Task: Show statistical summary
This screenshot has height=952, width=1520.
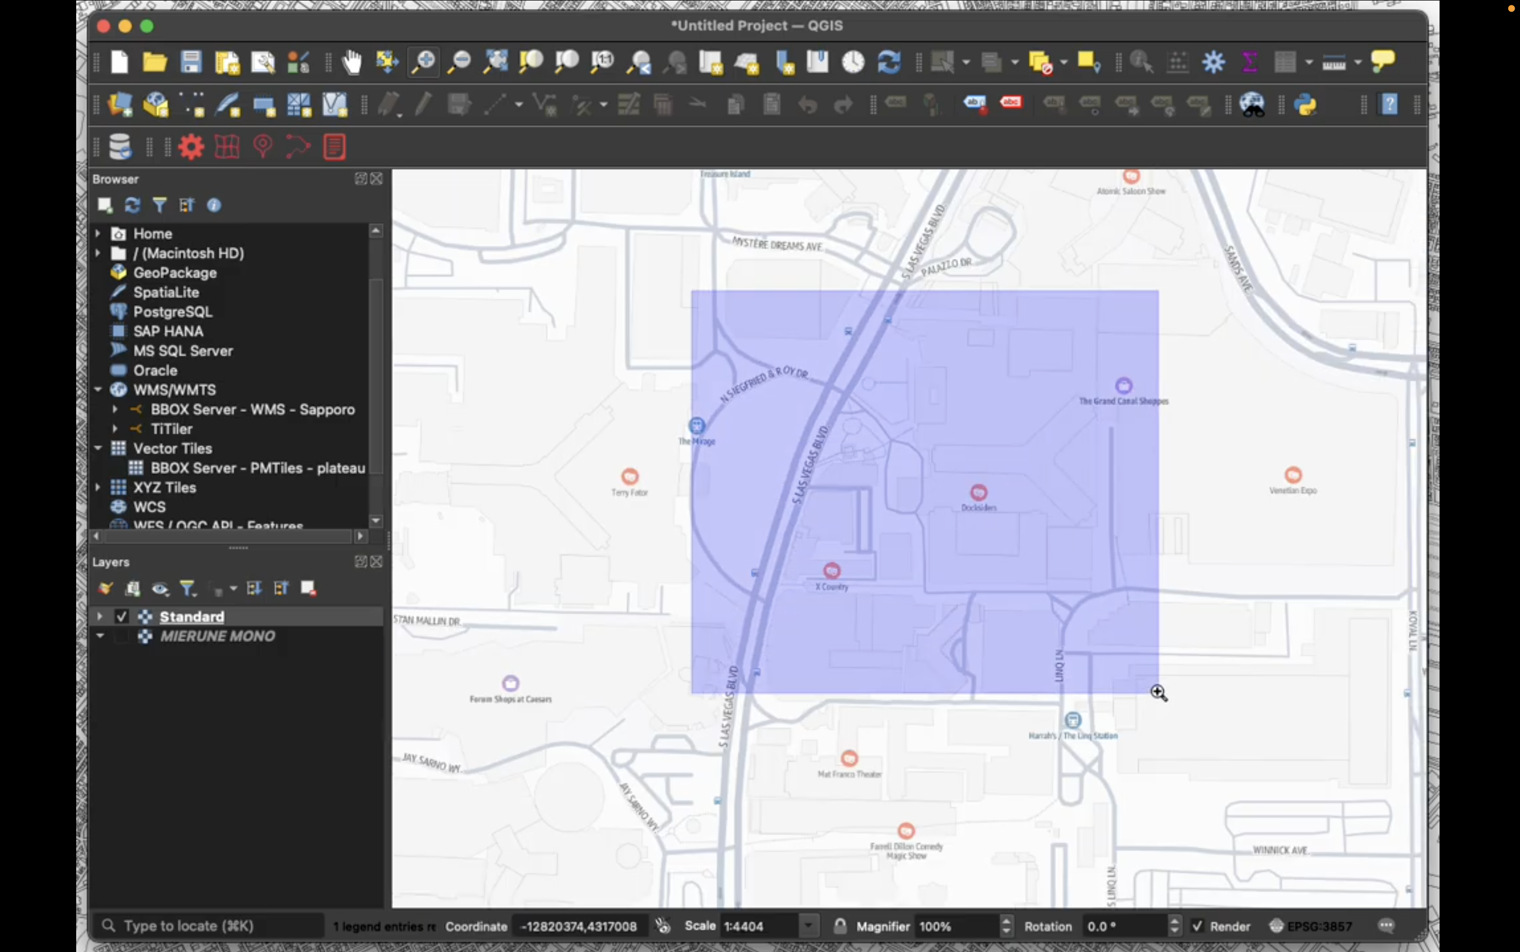Action: point(1250,62)
